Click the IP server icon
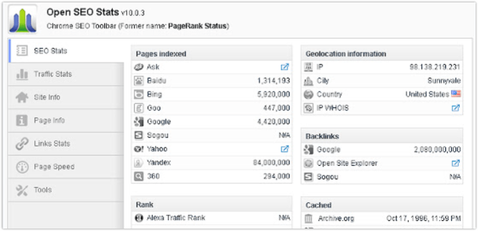Screen dimensions: 478x231 (309, 67)
